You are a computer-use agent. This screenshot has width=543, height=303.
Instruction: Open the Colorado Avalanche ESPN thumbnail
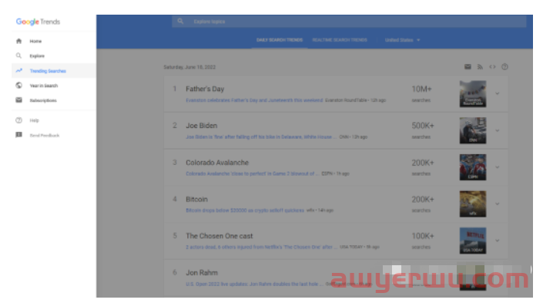[473, 167]
